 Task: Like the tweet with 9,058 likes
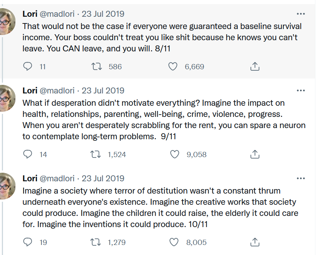point(175,154)
